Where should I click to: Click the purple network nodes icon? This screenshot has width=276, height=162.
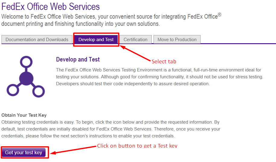tap(26, 77)
